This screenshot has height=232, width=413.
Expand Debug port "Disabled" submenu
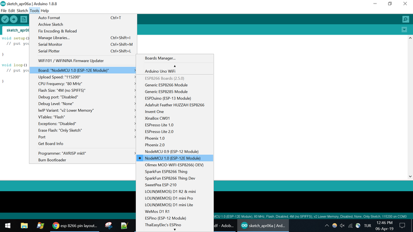(x=83, y=97)
